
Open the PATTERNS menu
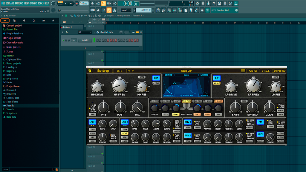[19, 3]
